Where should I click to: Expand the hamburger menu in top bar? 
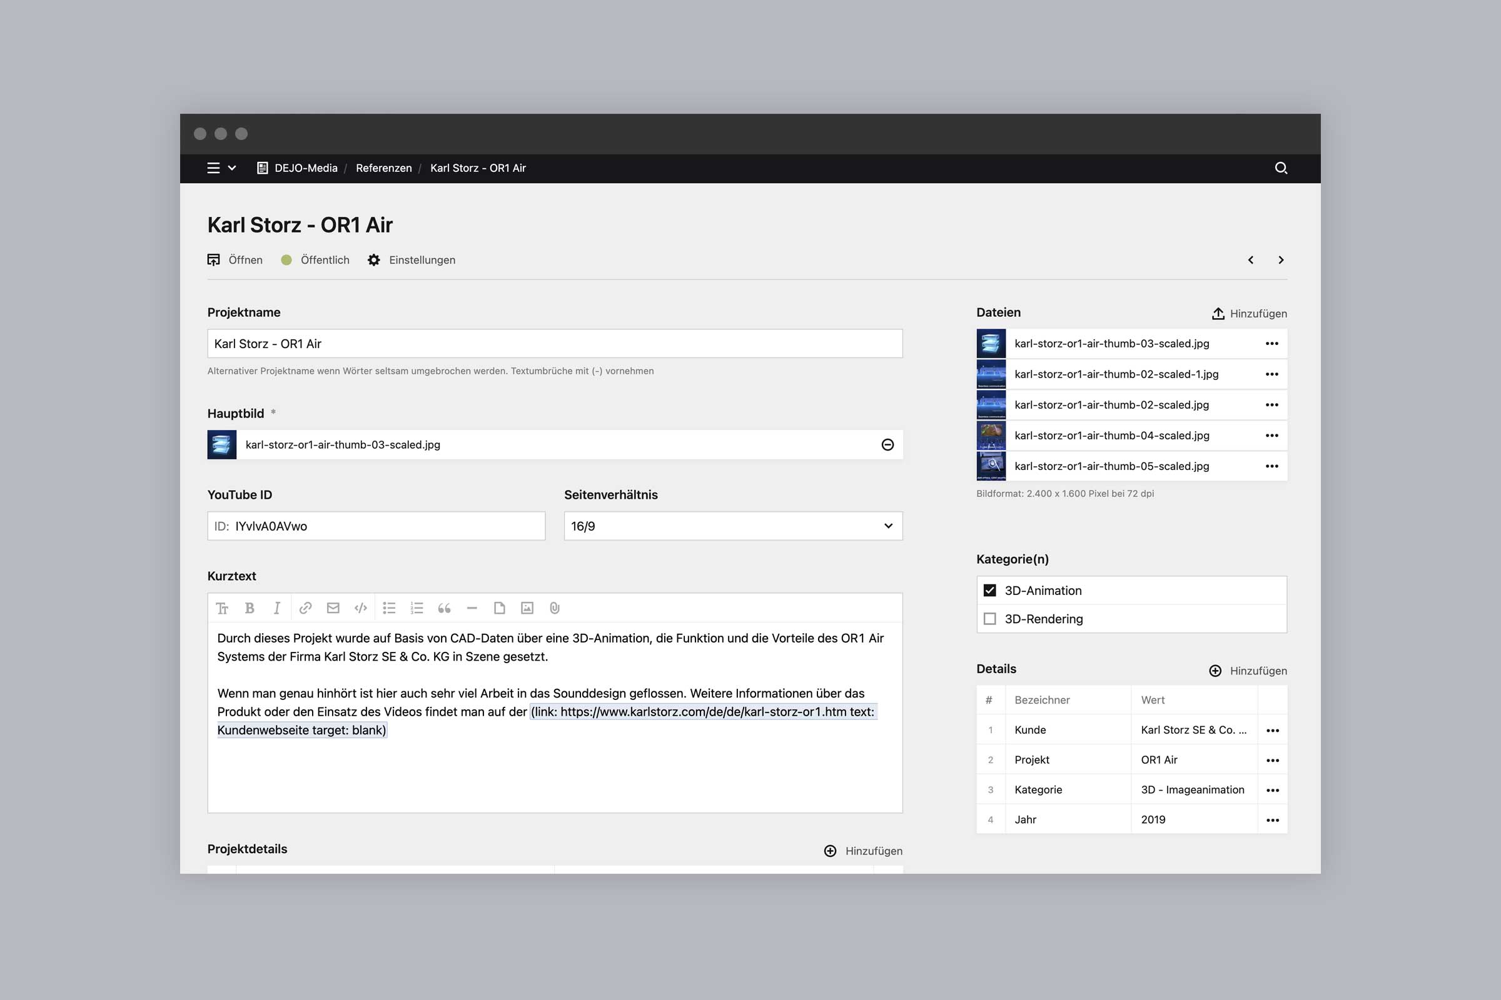tap(214, 167)
